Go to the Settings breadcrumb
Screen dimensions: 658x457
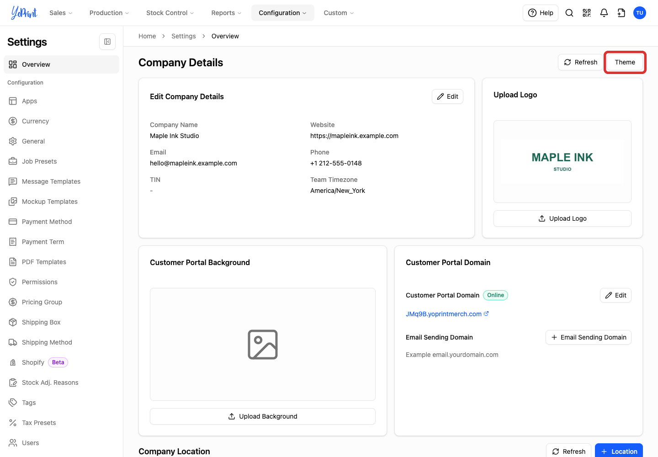(x=184, y=36)
